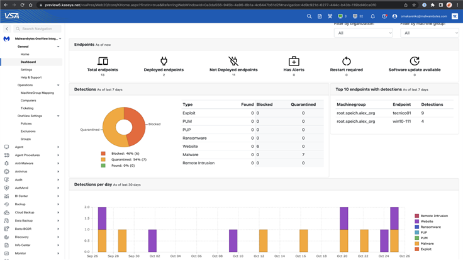This screenshot has width=463, height=260.
Task: Click the Blocked segment of the donut chart
Action: click(x=137, y=125)
